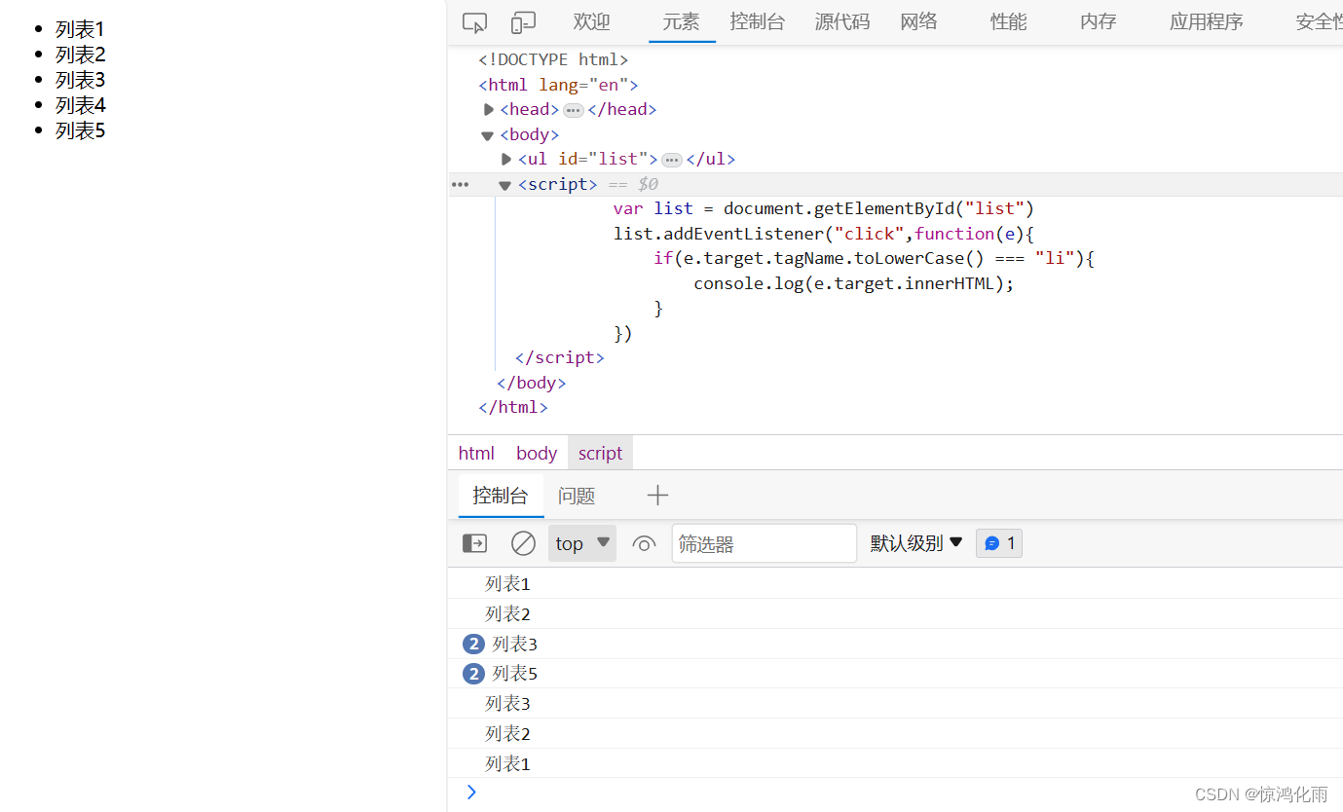Click the first console message 列表1
Image resolution: width=1343 pixels, height=812 pixels.
[507, 584]
